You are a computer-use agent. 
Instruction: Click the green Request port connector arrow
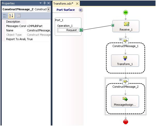point(81,30)
